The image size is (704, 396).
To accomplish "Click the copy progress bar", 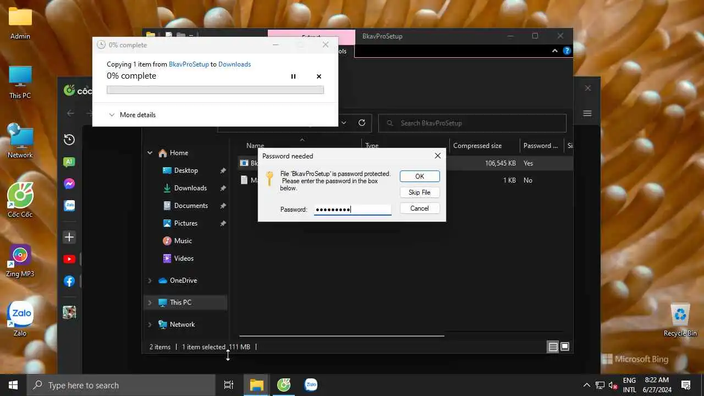I will pos(215,90).
